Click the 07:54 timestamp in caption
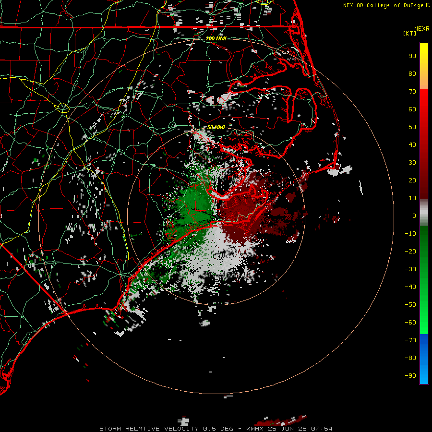The image size is (432, 432). tap(322, 429)
